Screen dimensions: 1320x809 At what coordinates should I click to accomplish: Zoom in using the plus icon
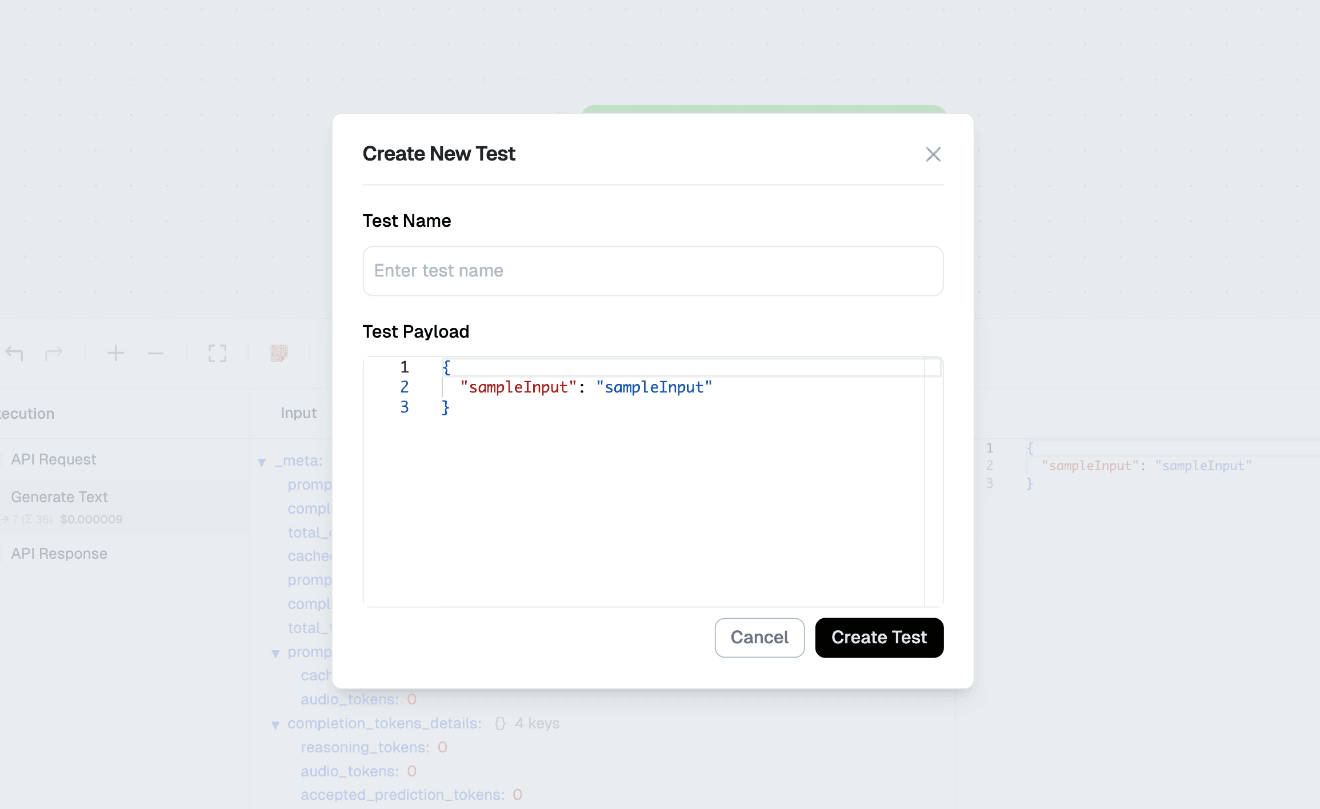115,353
